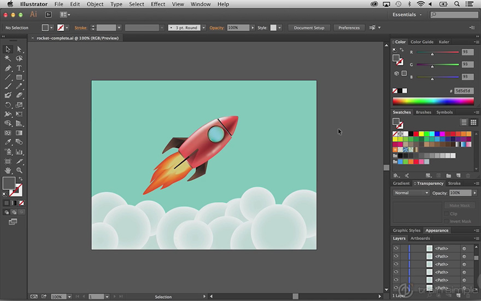Select the Direct Selection tool
The image size is (481, 301).
pos(19,49)
